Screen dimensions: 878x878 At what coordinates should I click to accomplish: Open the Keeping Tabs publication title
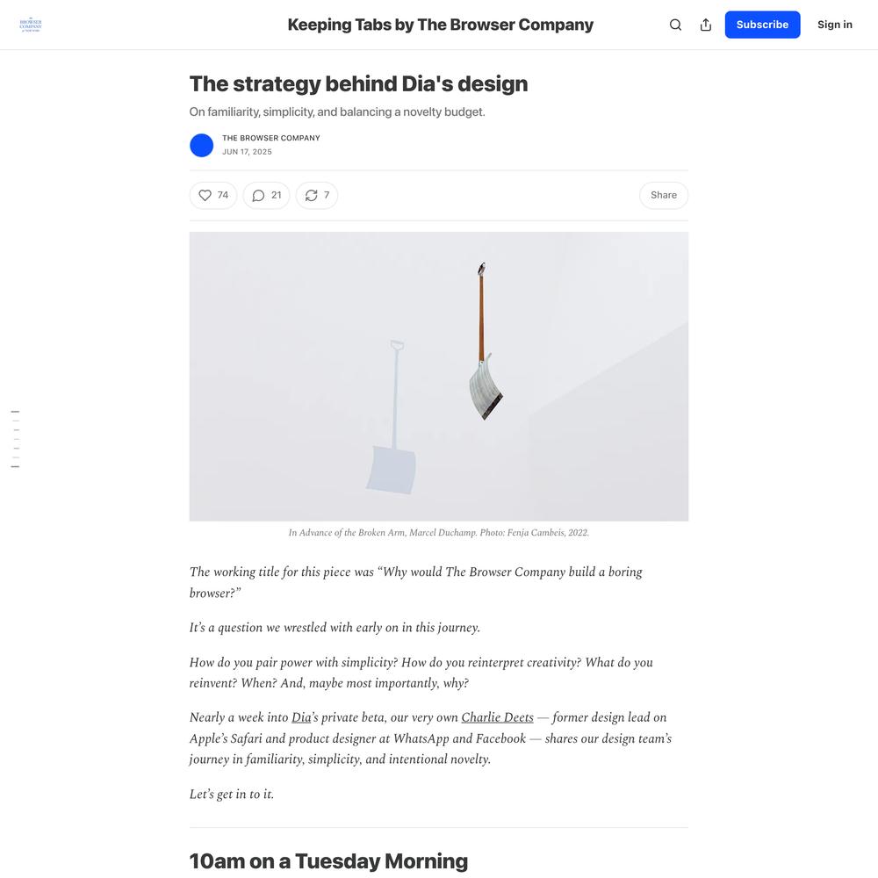[440, 25]
